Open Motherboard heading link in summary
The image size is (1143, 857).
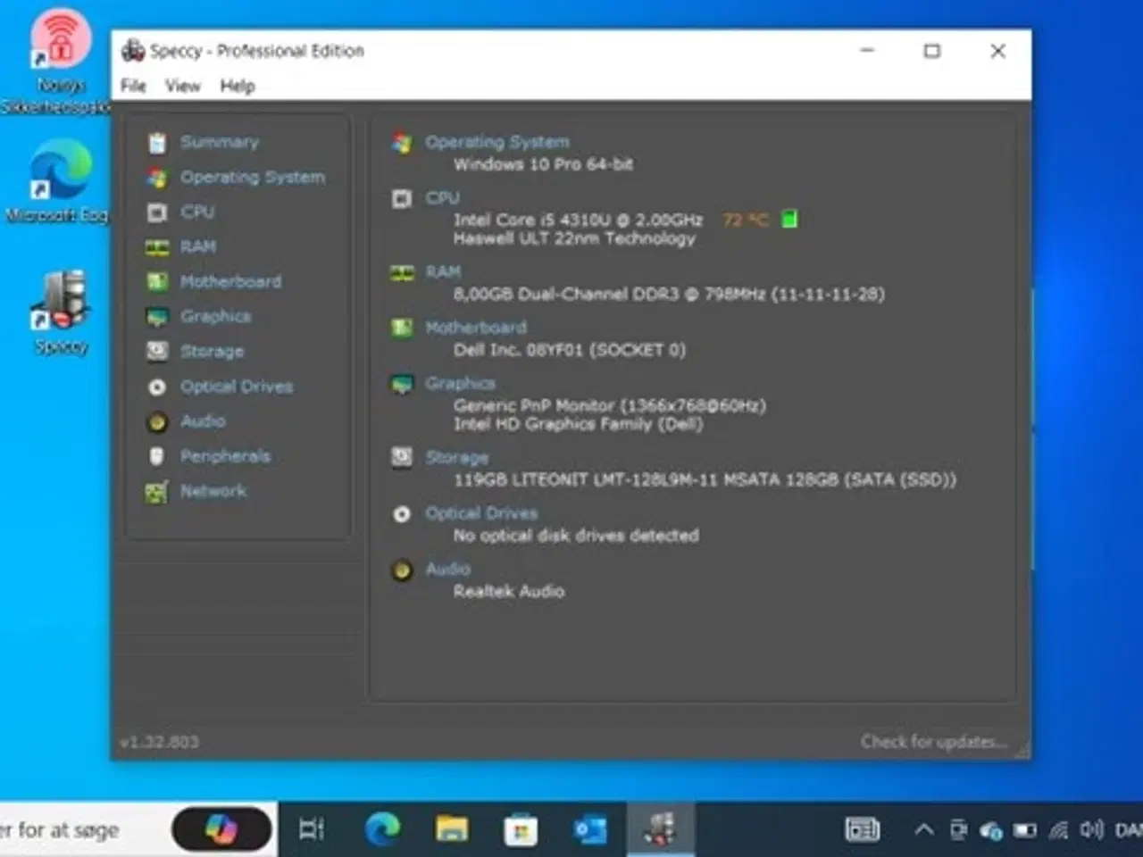tap(476, 328)
